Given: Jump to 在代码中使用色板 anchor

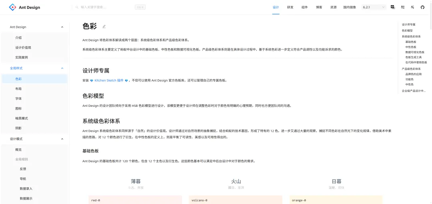Looking at the screenshot, I should [416, 63].
